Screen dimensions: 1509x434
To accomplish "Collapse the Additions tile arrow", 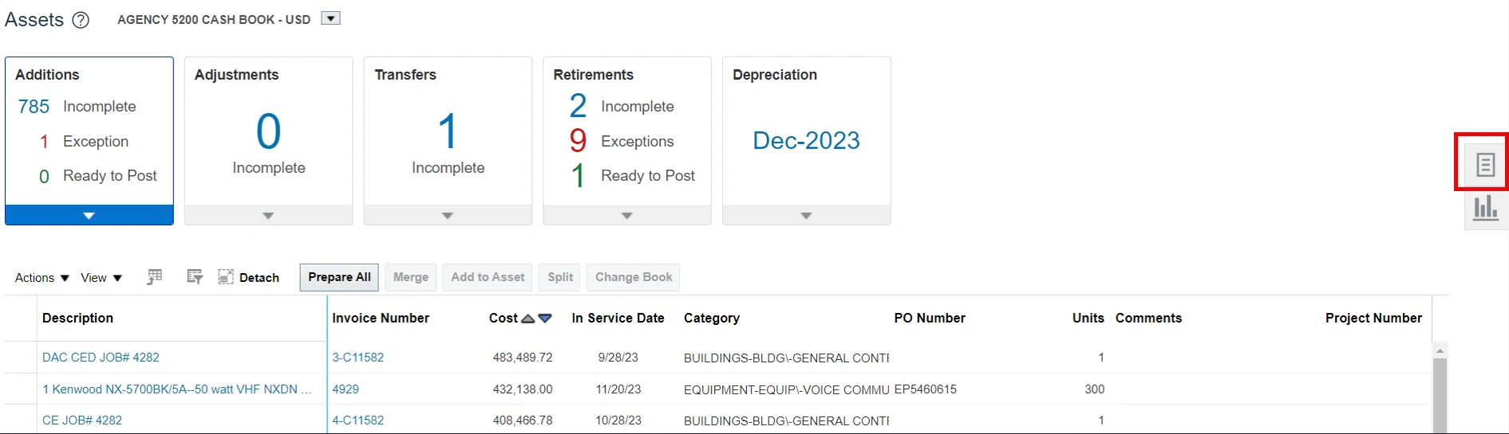I will tap(89, 216).
